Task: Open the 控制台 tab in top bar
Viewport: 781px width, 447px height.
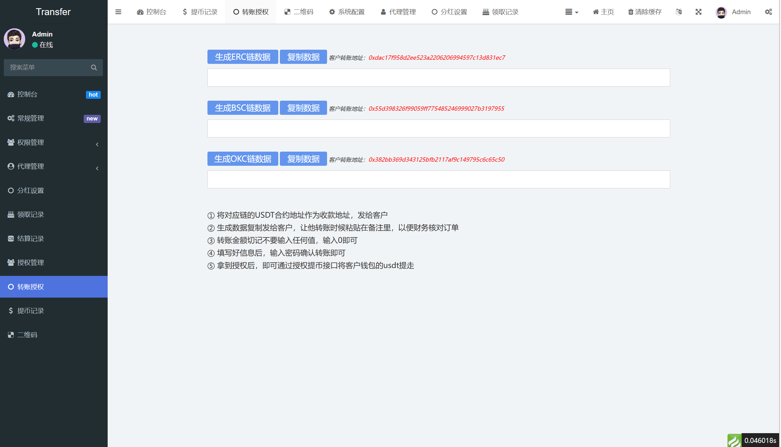Action: [x=152, y=12]
